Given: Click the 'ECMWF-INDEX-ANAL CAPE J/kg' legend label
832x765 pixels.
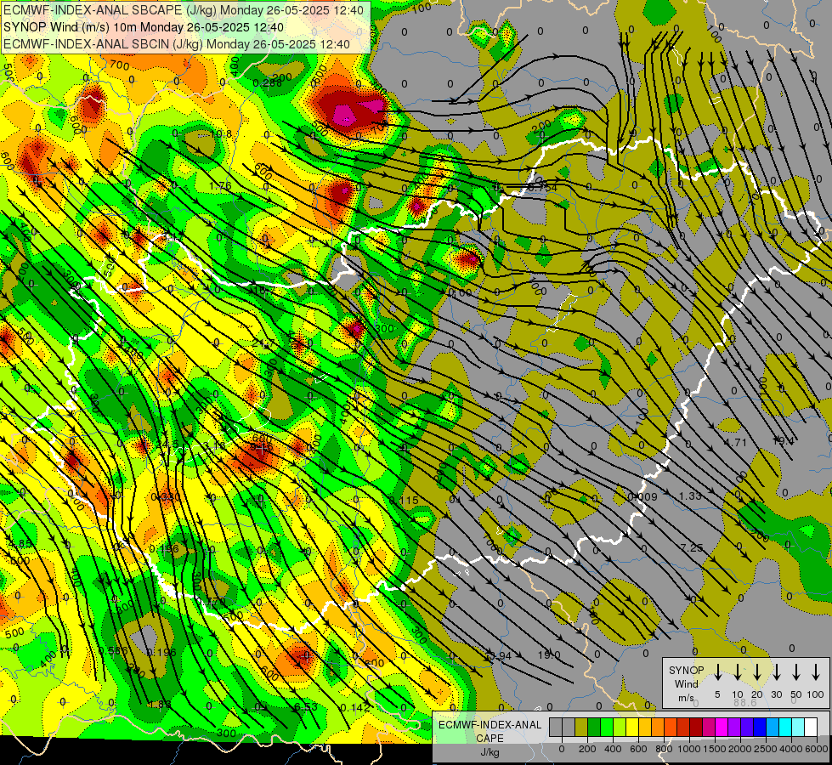Looking at the screenshot, I should click(490, 739).
